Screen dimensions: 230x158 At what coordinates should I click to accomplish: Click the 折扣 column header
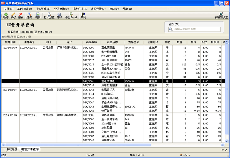pyautogui.click(x=204, y=42)
